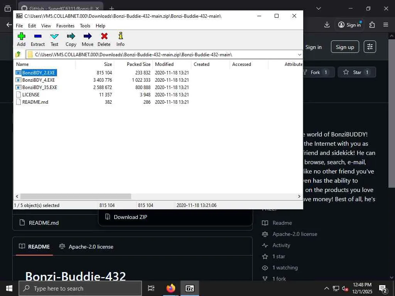Click the Copy toolbar icon

71,36
